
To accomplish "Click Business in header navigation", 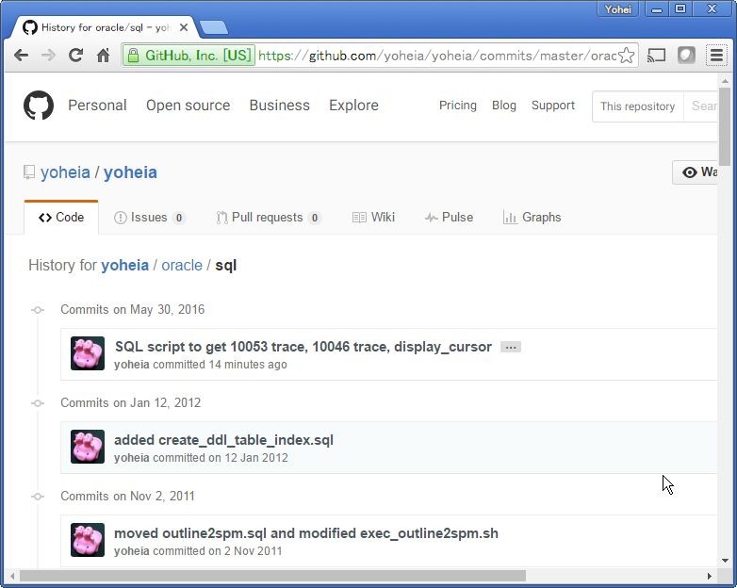I will click(x=280, y=106).
